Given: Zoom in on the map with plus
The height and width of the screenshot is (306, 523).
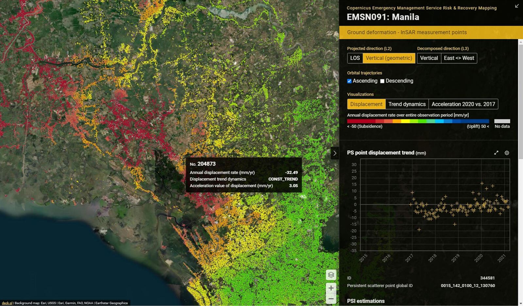Looking at the screenshot, I should click(331, 288).
